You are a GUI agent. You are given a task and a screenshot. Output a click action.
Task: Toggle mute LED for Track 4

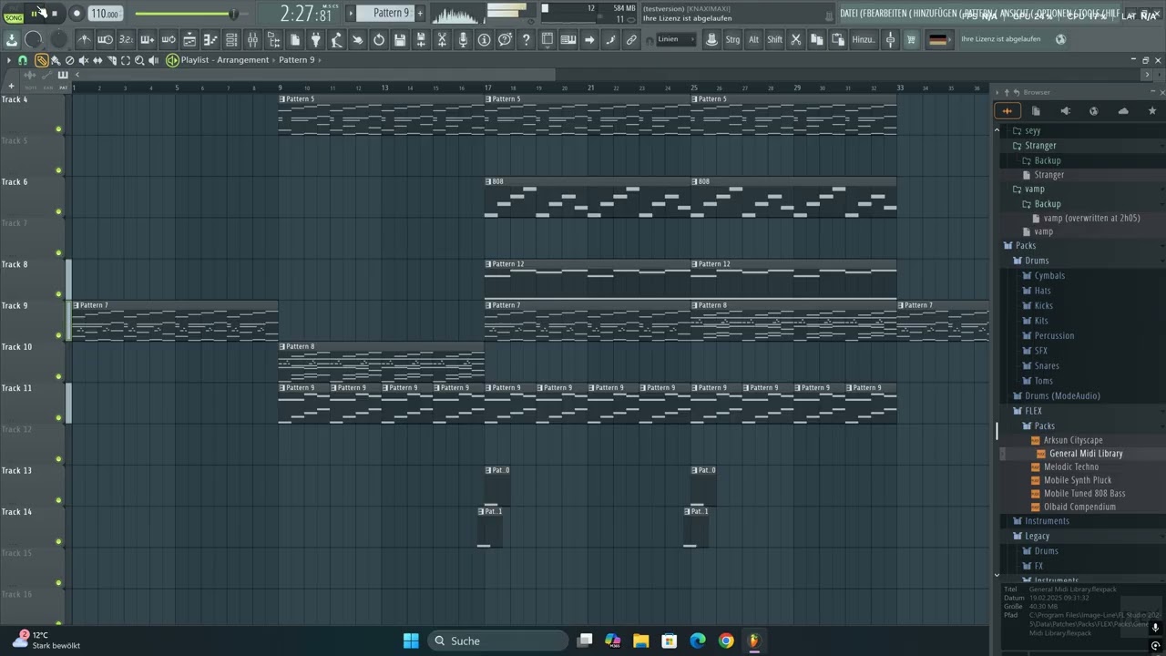[59, 129]
